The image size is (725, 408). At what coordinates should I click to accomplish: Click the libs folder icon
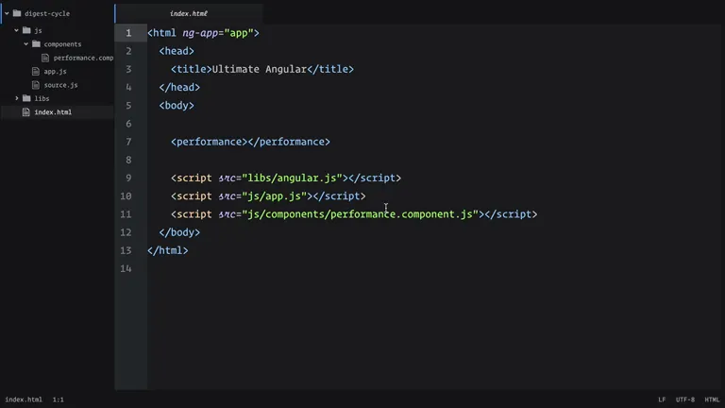tap(26, 98)
